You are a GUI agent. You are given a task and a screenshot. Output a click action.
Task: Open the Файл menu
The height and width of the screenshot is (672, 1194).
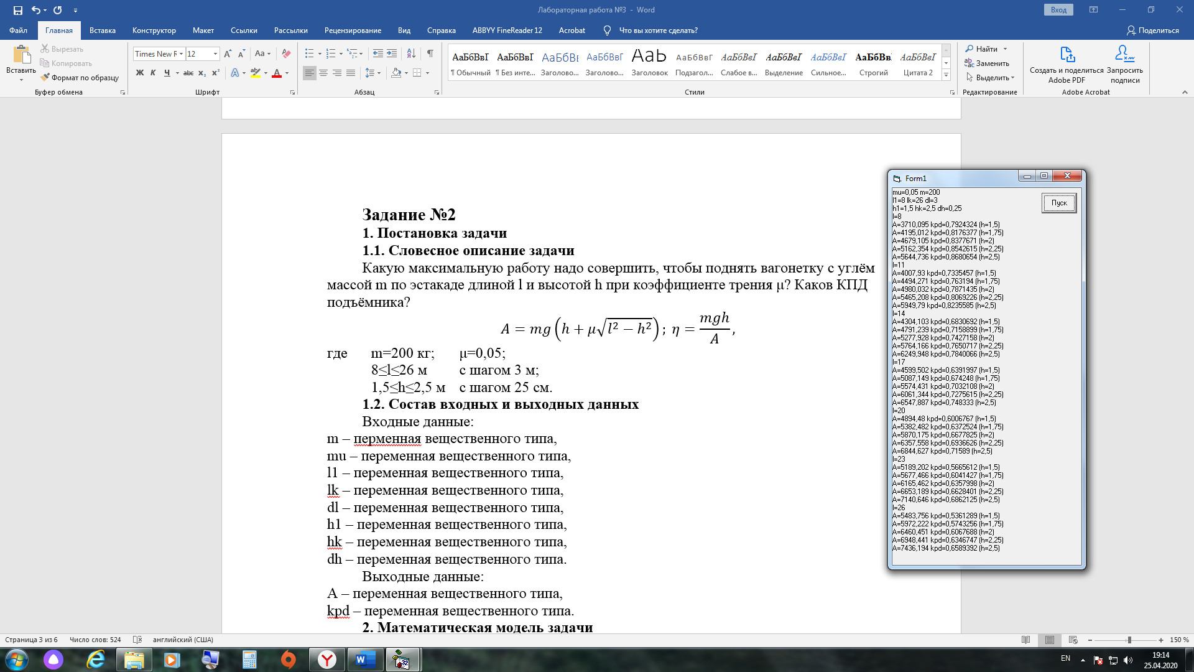pyautogui.click(x=19, y=30)
